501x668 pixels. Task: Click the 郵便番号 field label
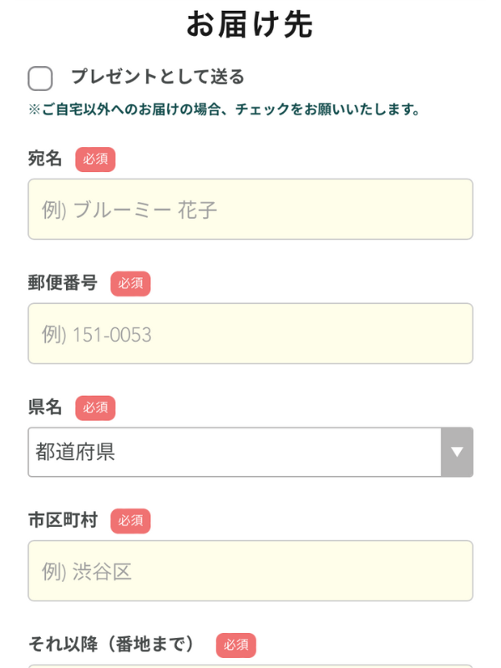63,283
